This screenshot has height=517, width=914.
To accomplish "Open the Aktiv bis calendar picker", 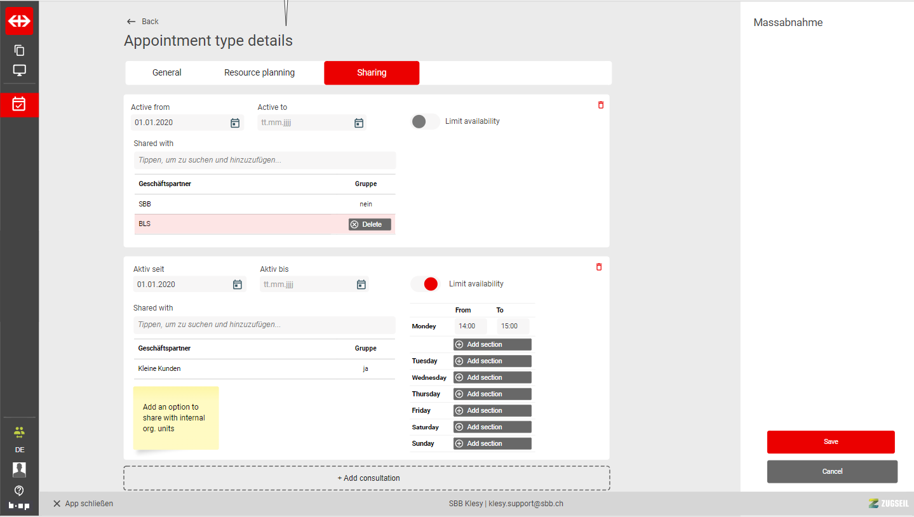I will [x=361, y=285].
